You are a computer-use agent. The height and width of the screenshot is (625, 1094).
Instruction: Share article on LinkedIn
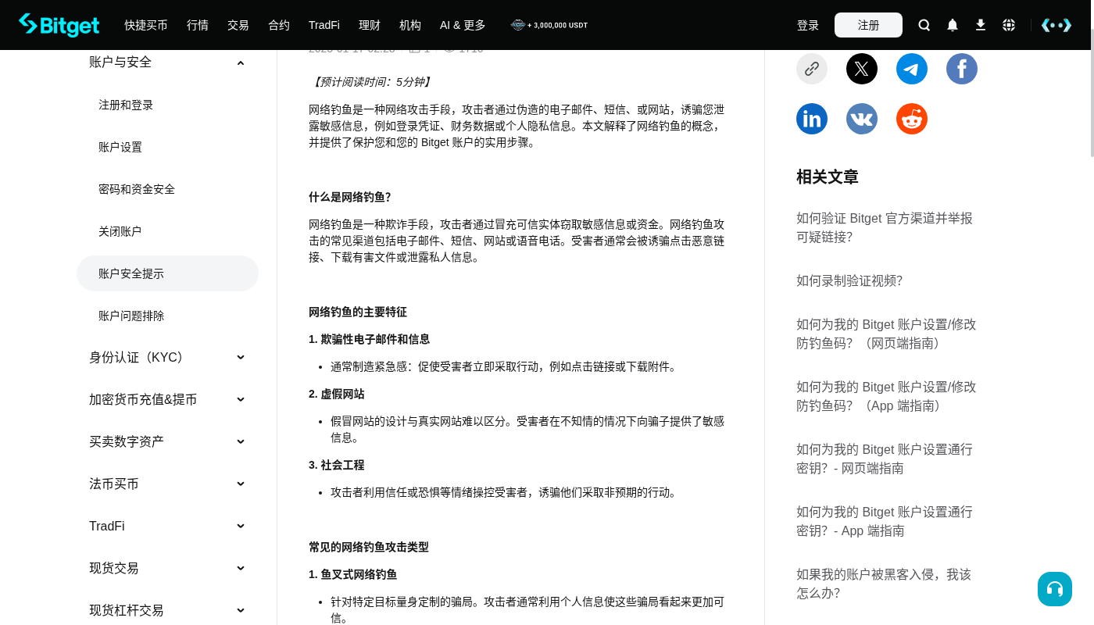pos(812,119)
